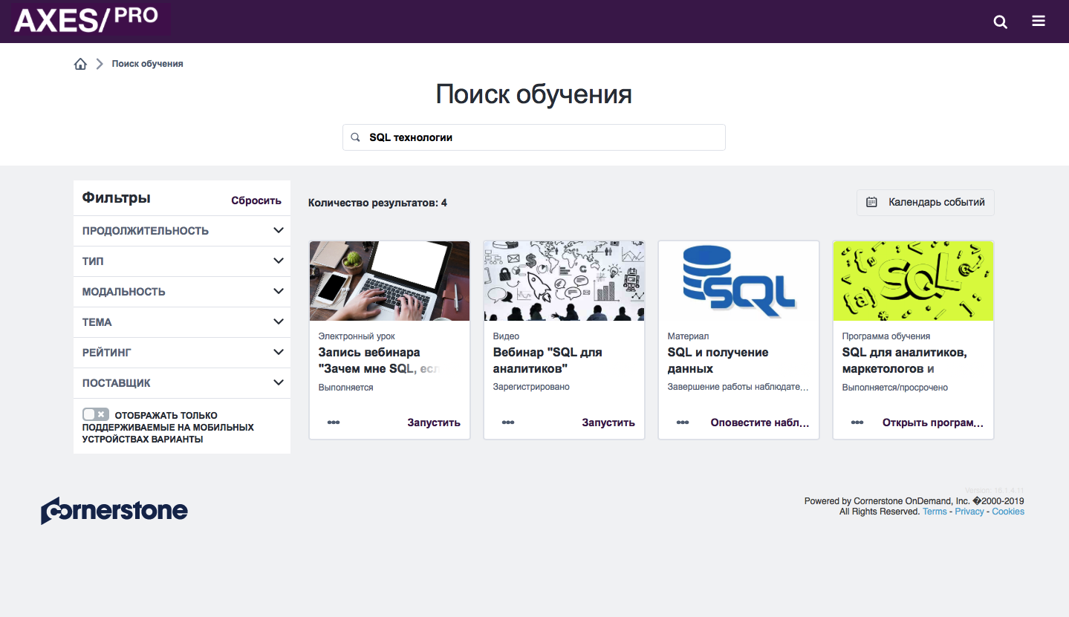The width and height of the screenshot is (1069, 617).
Task: Open Календарь событий
Action: click(x=925, y=202)
